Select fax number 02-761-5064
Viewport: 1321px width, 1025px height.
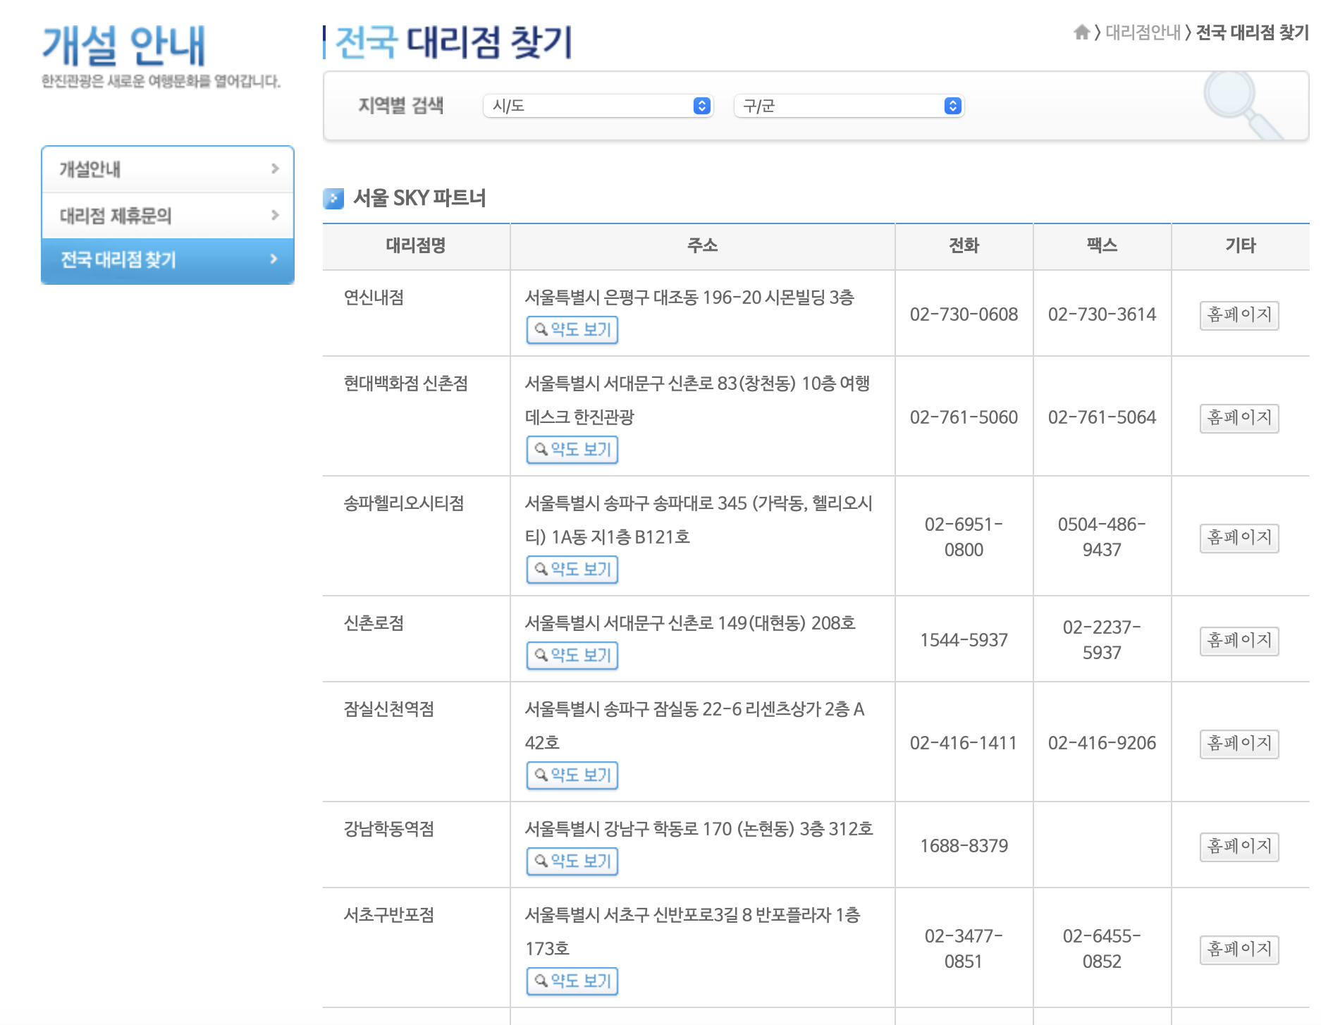pyautogui.click(x=1102, y=417)
